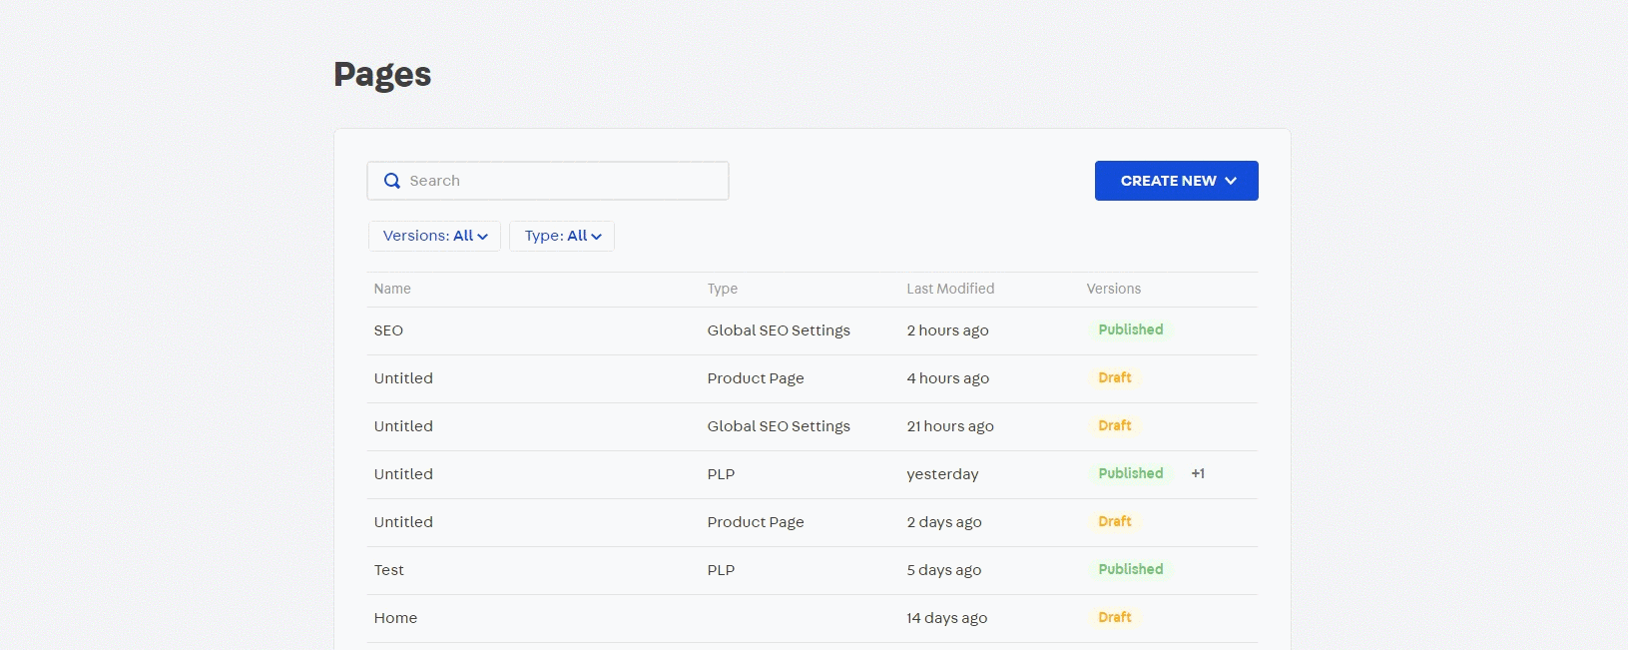Image resolution: width=1628 pixels, height=650 pixels.
Task: Click the Name column header
Action: (392, 289)
